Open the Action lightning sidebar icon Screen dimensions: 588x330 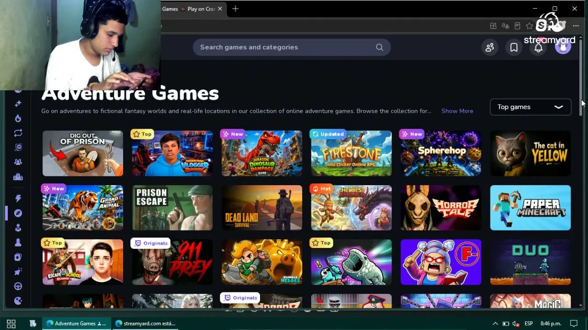click(18, 198)
